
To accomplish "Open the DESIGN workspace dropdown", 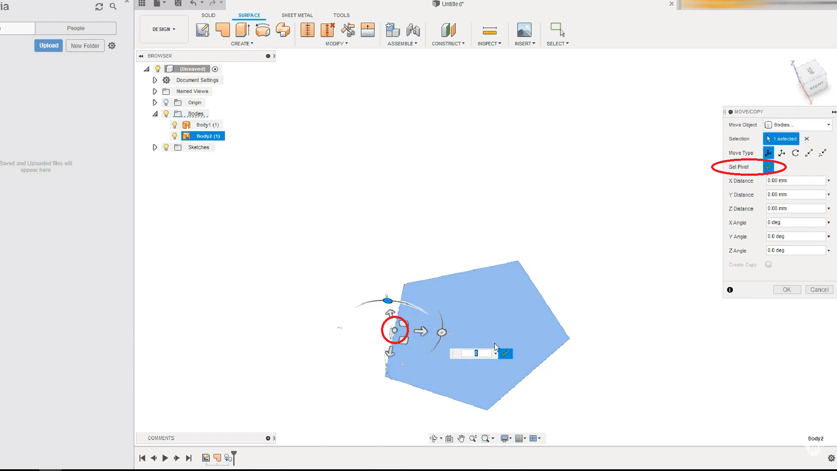I will 164,29.
